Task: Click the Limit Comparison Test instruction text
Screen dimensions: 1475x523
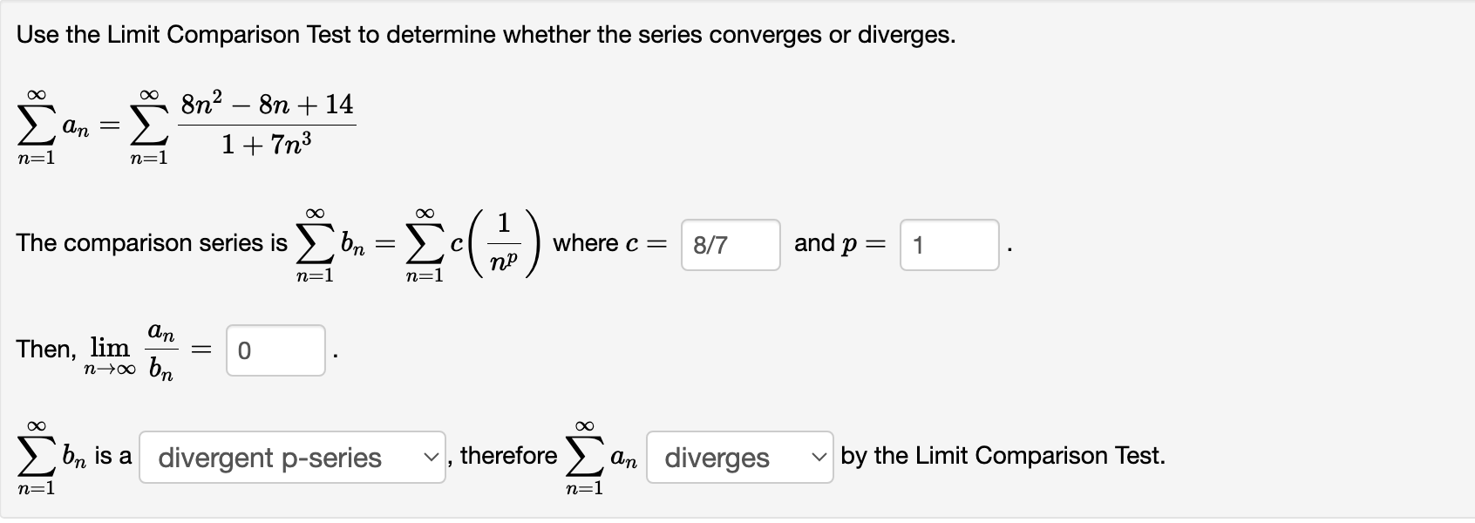Action: (486, 34)
